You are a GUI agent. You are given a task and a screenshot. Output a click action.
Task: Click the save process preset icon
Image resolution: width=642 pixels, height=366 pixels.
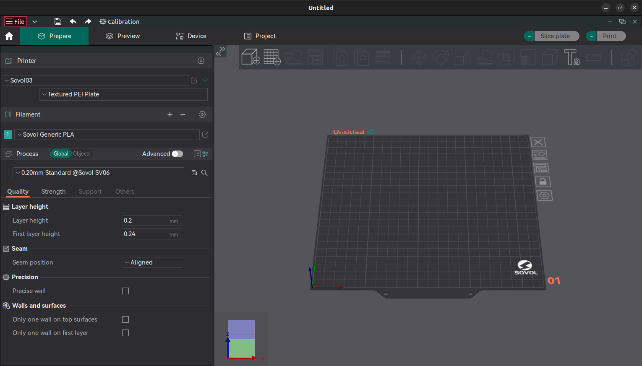[194, 173]
